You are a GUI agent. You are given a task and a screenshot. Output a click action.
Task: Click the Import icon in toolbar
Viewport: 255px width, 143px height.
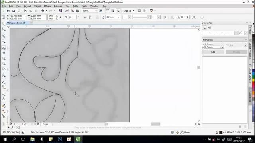pos(67,11)
